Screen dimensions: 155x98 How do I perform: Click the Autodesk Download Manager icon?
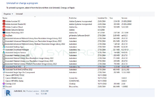[x=4, y=50]
